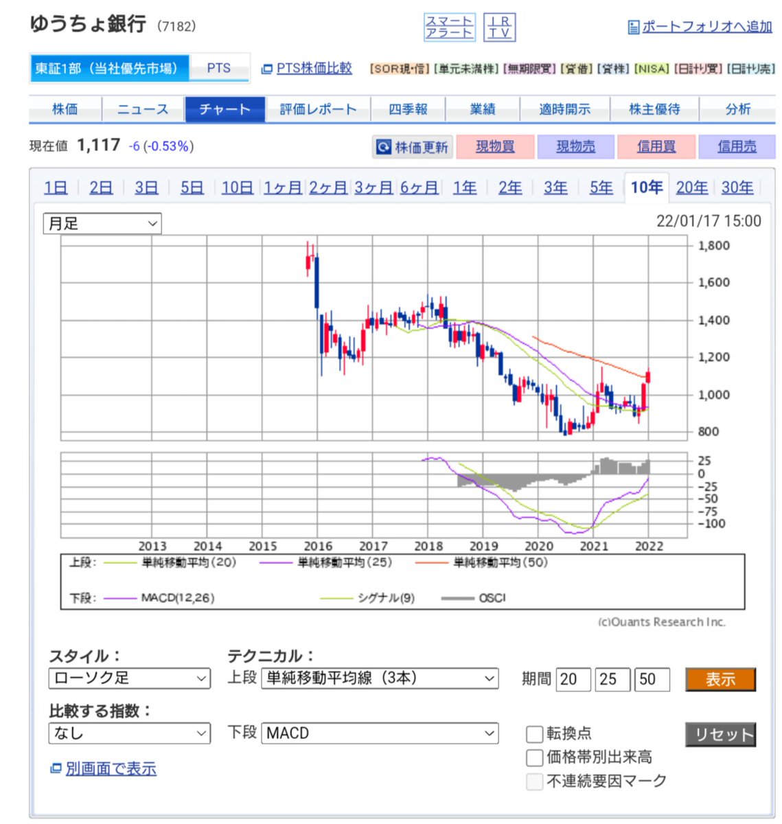Click 信用売 button
Screen dimensions: 782x824
click(x=737, y=147)
